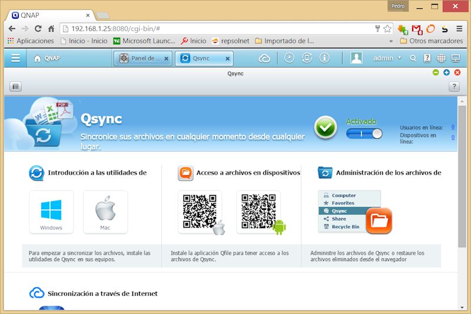Minimize the Qsync window with green button
The image size is (471, 314).
click(436, 72)
